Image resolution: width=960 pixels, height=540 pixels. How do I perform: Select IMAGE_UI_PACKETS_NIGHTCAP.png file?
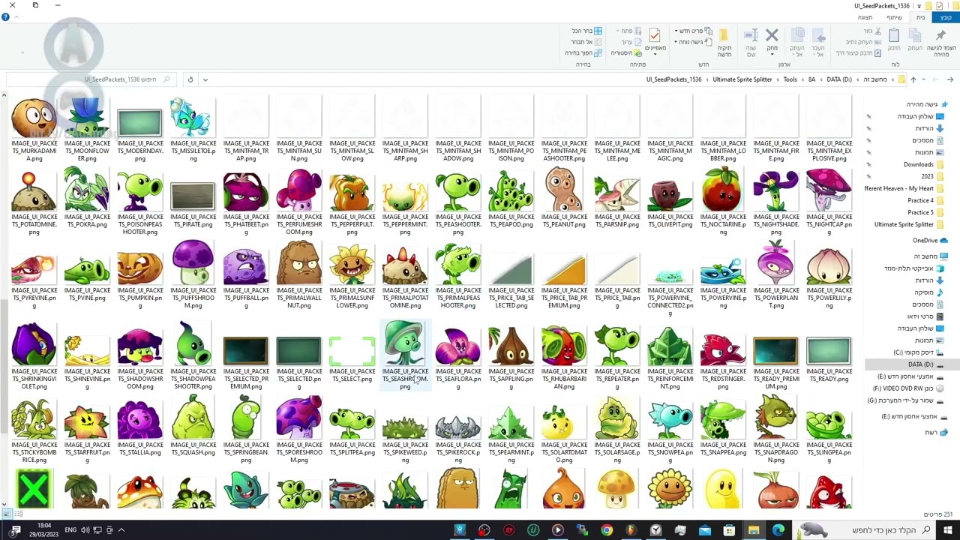pyautogui.click(x=829, y=202)
